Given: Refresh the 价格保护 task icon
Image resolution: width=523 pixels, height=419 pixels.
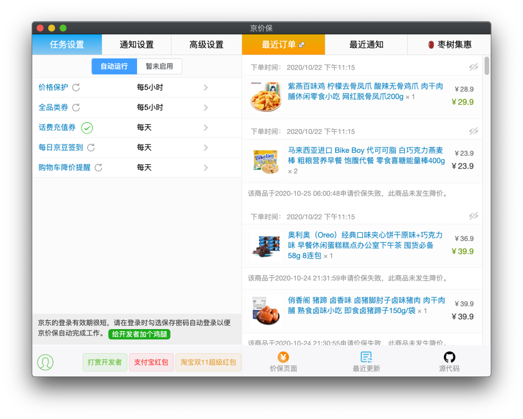Looking at the screenshot, I should click(76, 87).
